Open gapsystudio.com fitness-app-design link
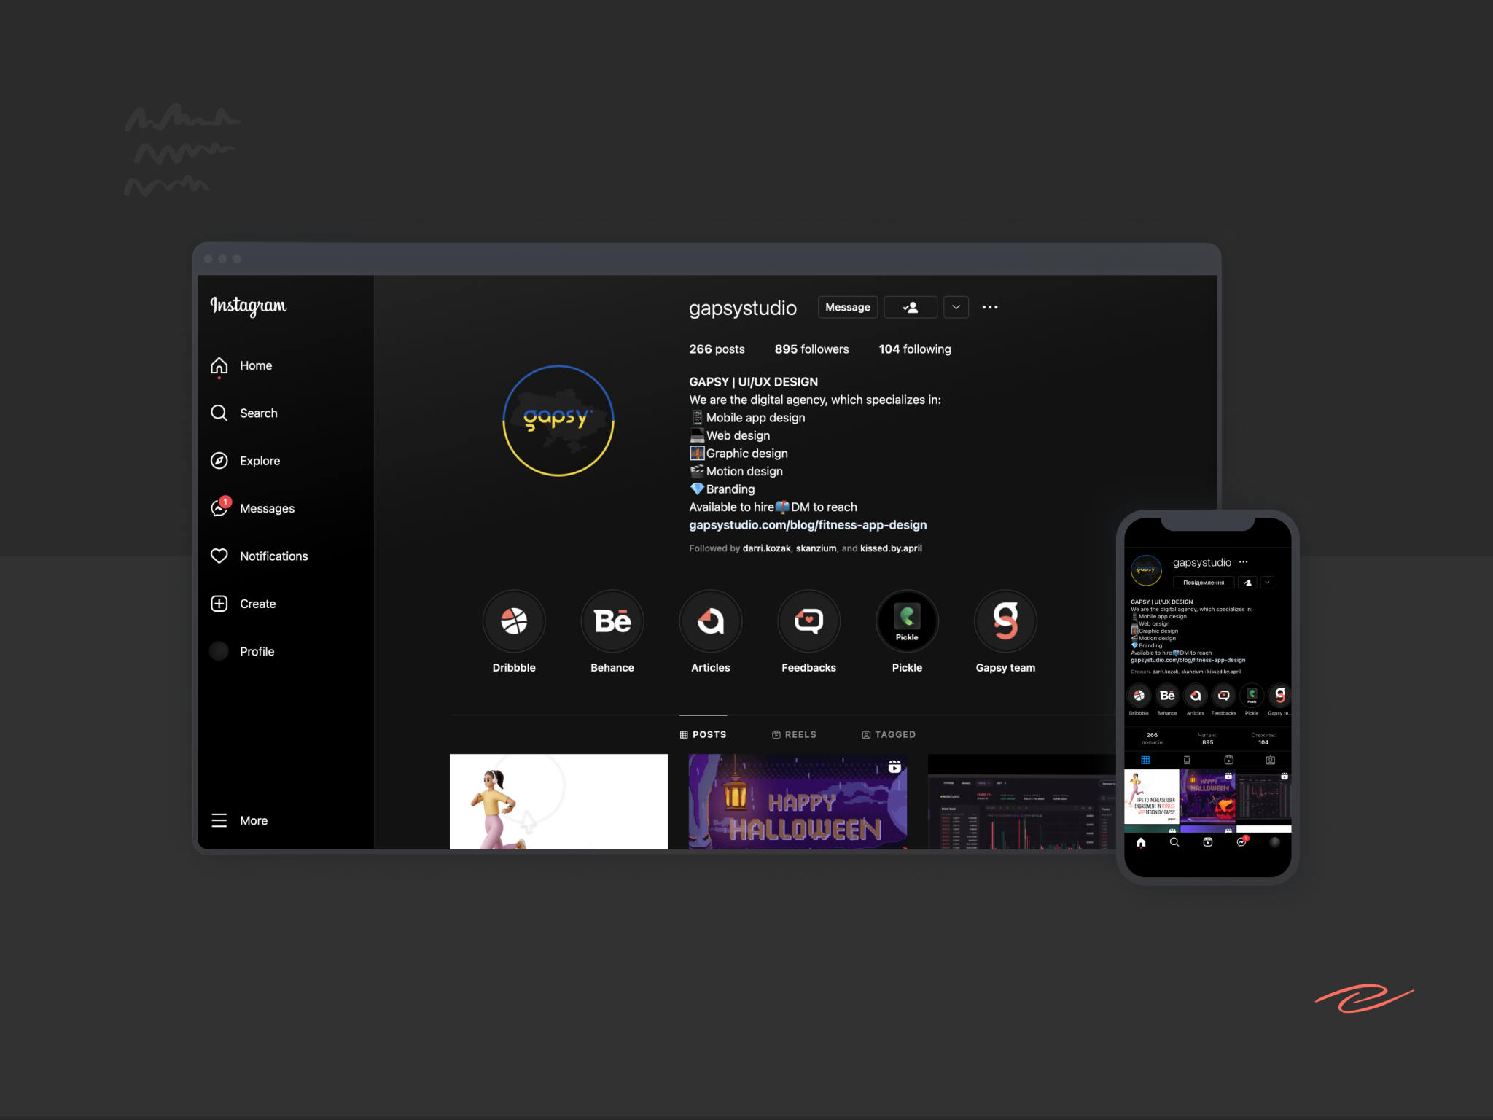The height and width of the screenshot is (1120, 1493). 808,525
